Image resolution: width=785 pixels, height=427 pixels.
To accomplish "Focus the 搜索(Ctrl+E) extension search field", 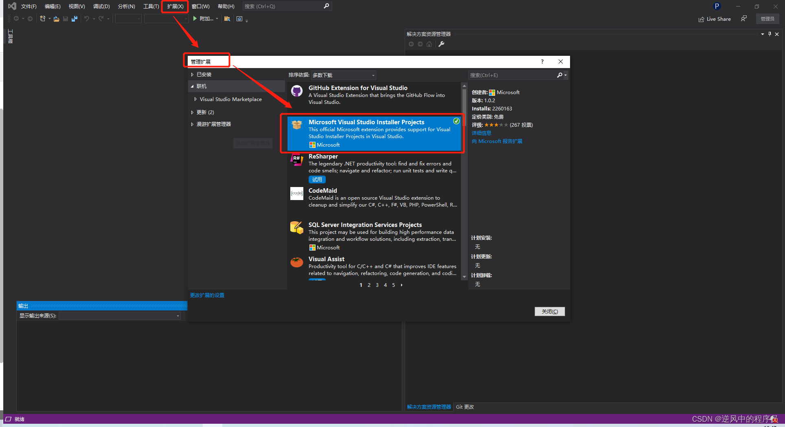I will pos(513,75).
